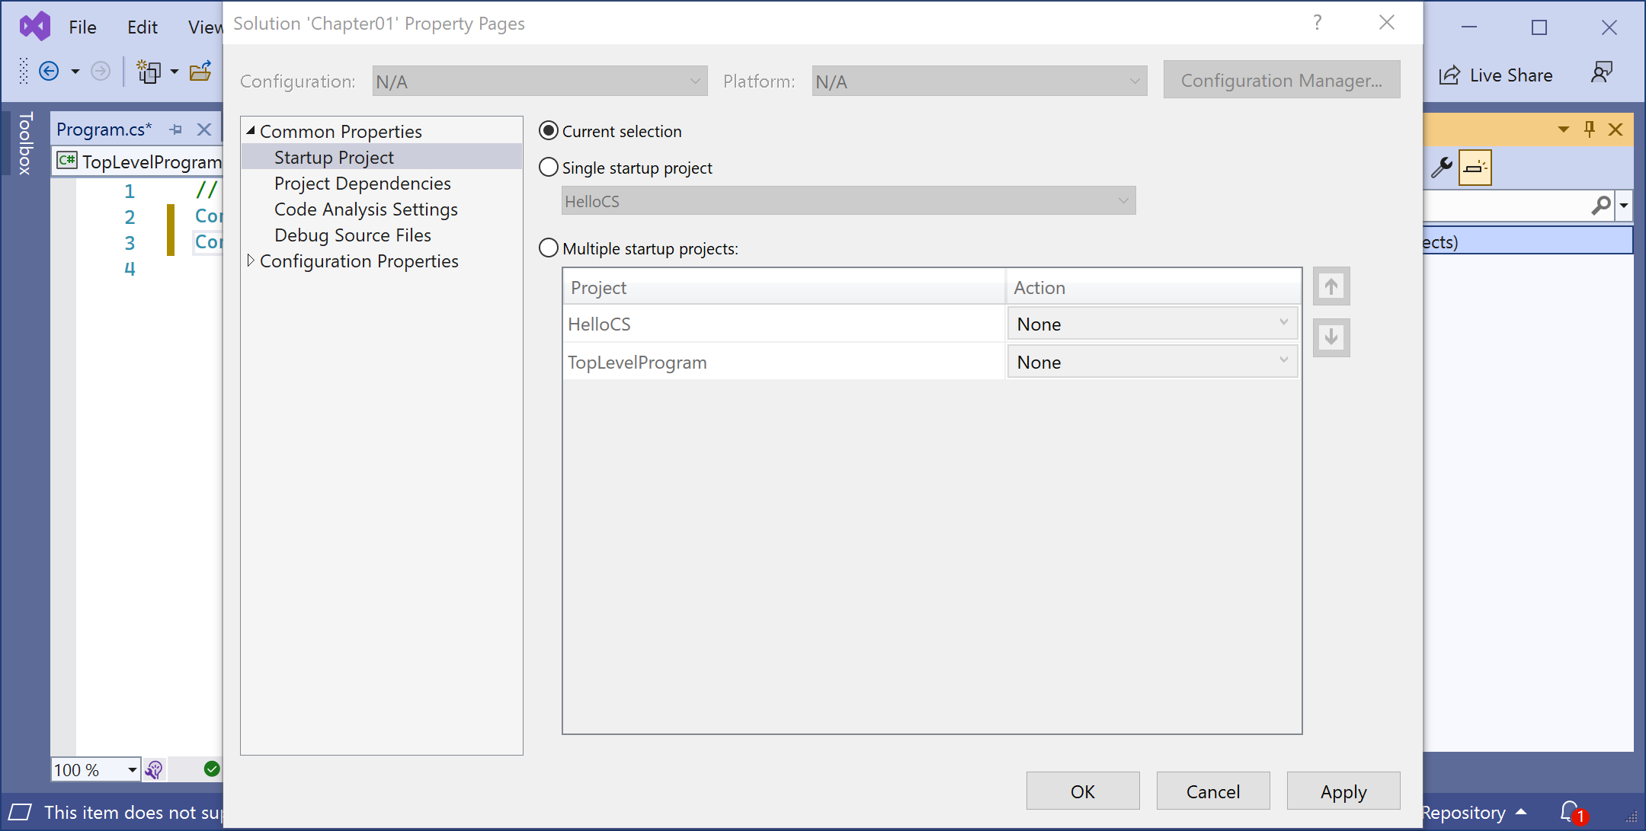Open the 100 % zoom level dropdown
Screen dimensions: 1646x831
coord(132,770)
